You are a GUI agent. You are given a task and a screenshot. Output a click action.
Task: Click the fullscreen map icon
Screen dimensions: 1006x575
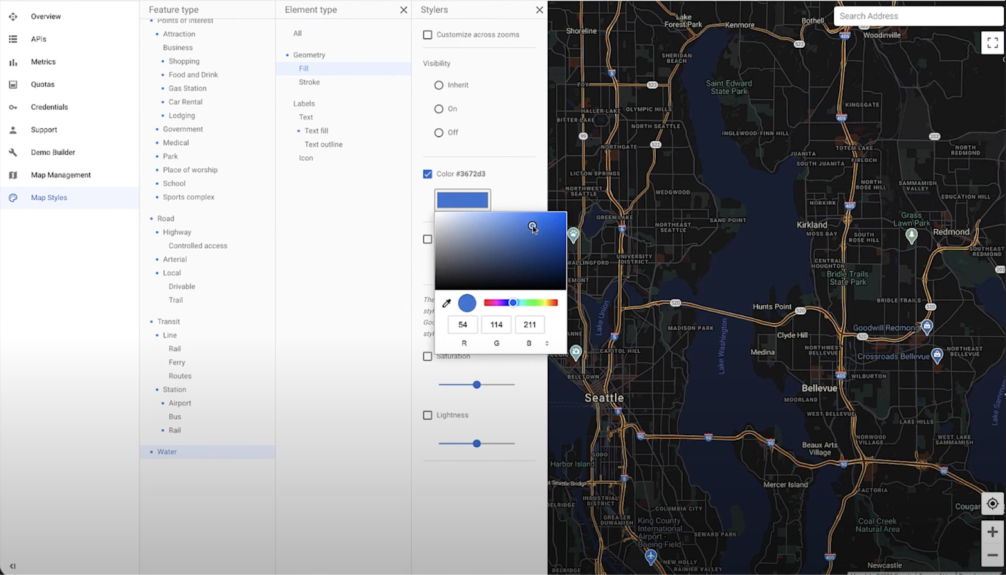point(992,43)
